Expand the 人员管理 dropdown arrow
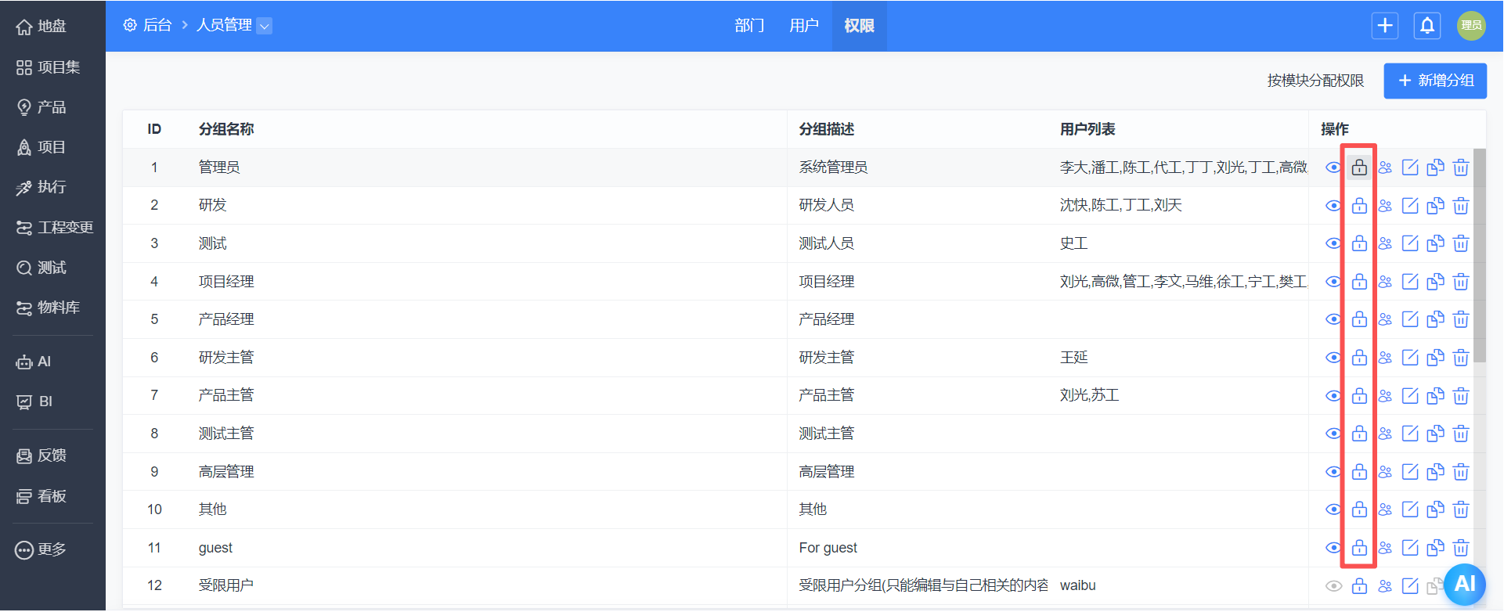This screenshot has width=1504, height=612. (x=265, y=26)
